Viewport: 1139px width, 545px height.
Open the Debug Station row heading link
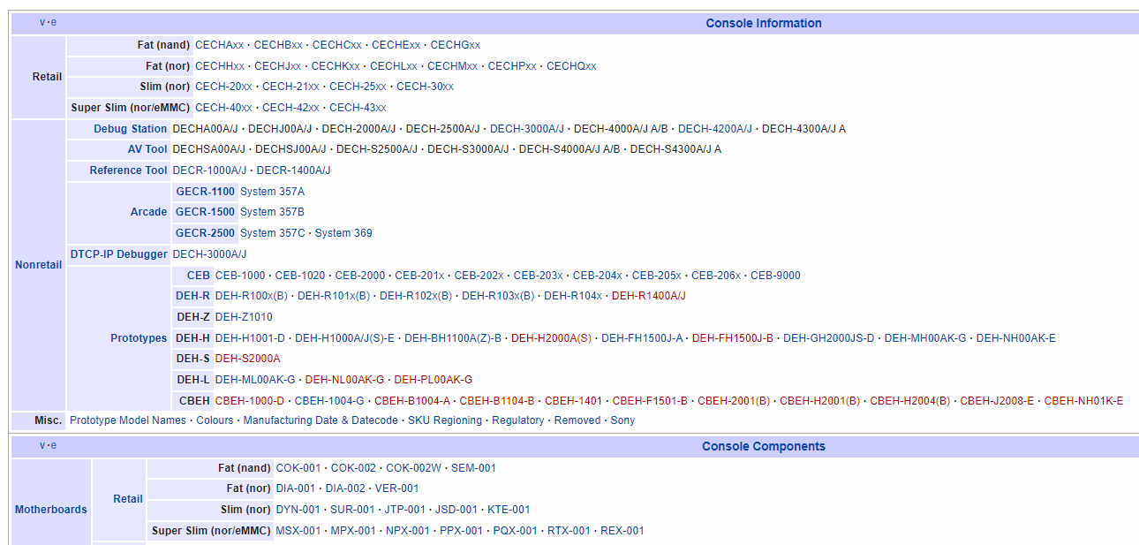(x=131, y=129)
